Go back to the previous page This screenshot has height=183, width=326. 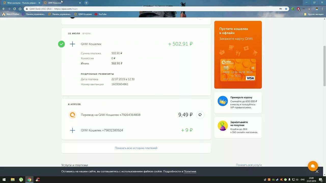click(x=4, y=9)
